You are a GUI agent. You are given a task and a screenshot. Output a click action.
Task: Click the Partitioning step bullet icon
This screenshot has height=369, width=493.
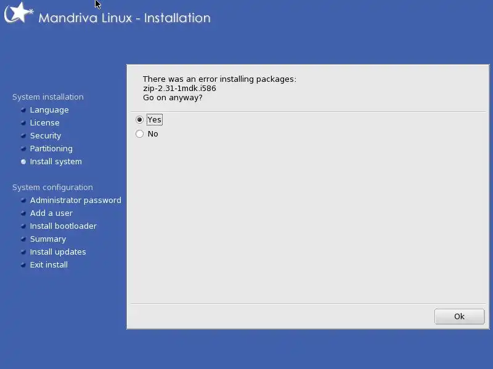click(23, 148)
